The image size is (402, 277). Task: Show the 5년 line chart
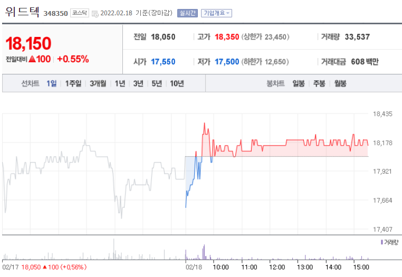[x=157, y=83]
